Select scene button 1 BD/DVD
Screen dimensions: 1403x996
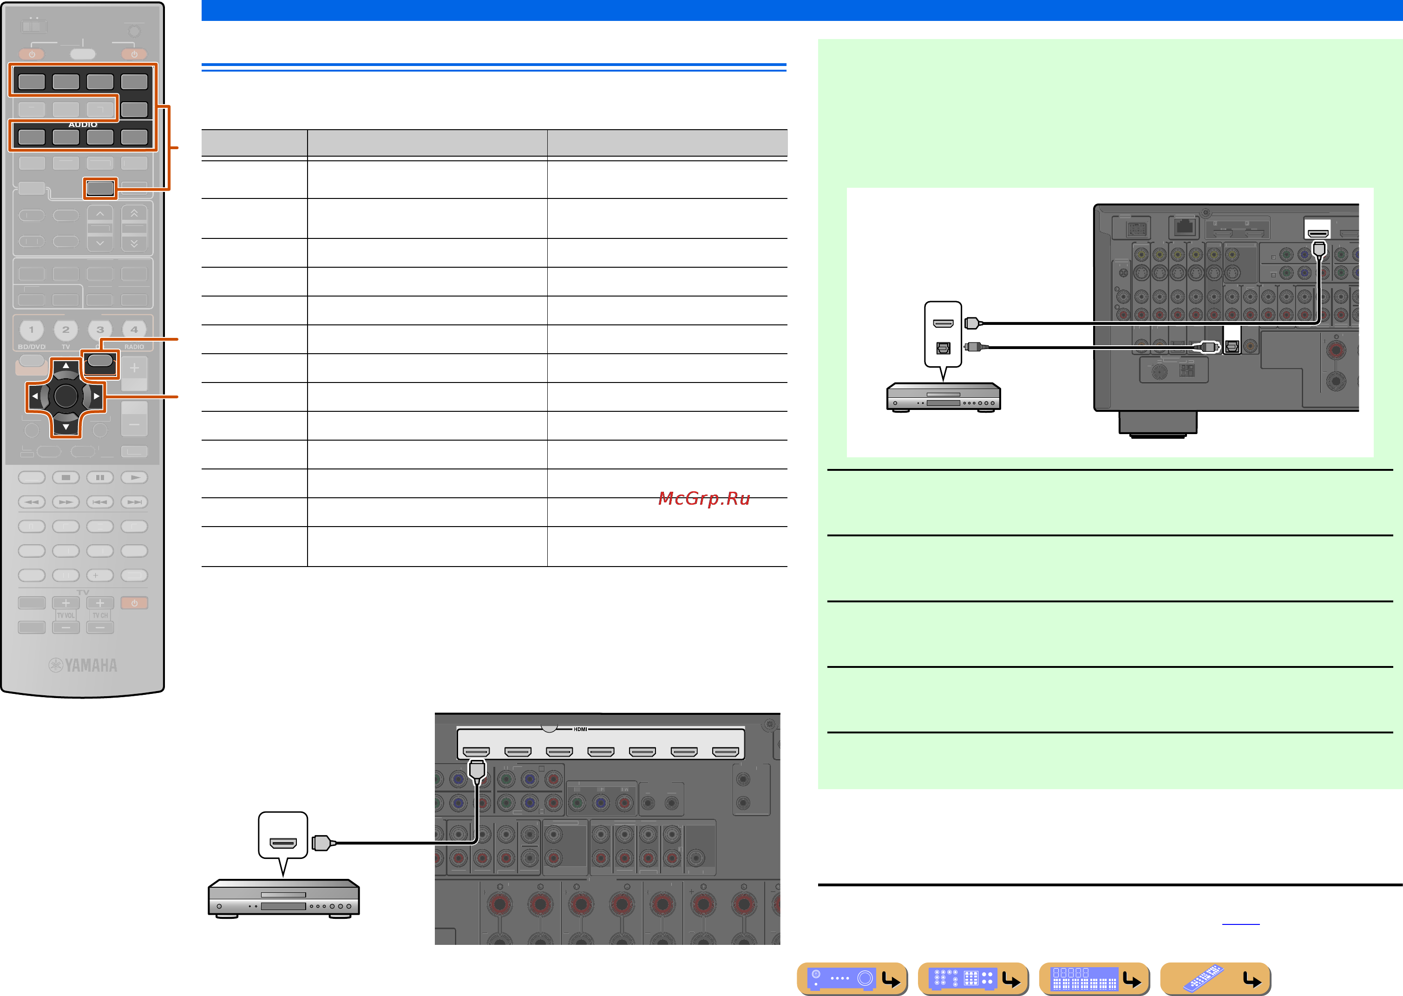[x=31, y=330]
